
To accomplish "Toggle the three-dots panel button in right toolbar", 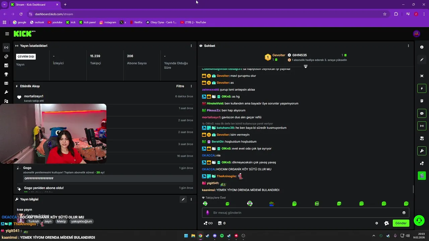I will pos(422,163).
